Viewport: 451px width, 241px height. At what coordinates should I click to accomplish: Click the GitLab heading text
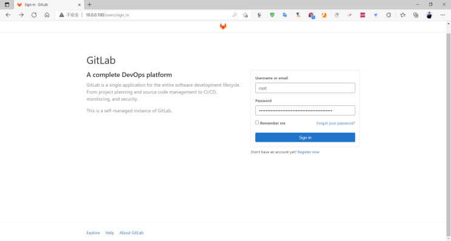point(101,60)
